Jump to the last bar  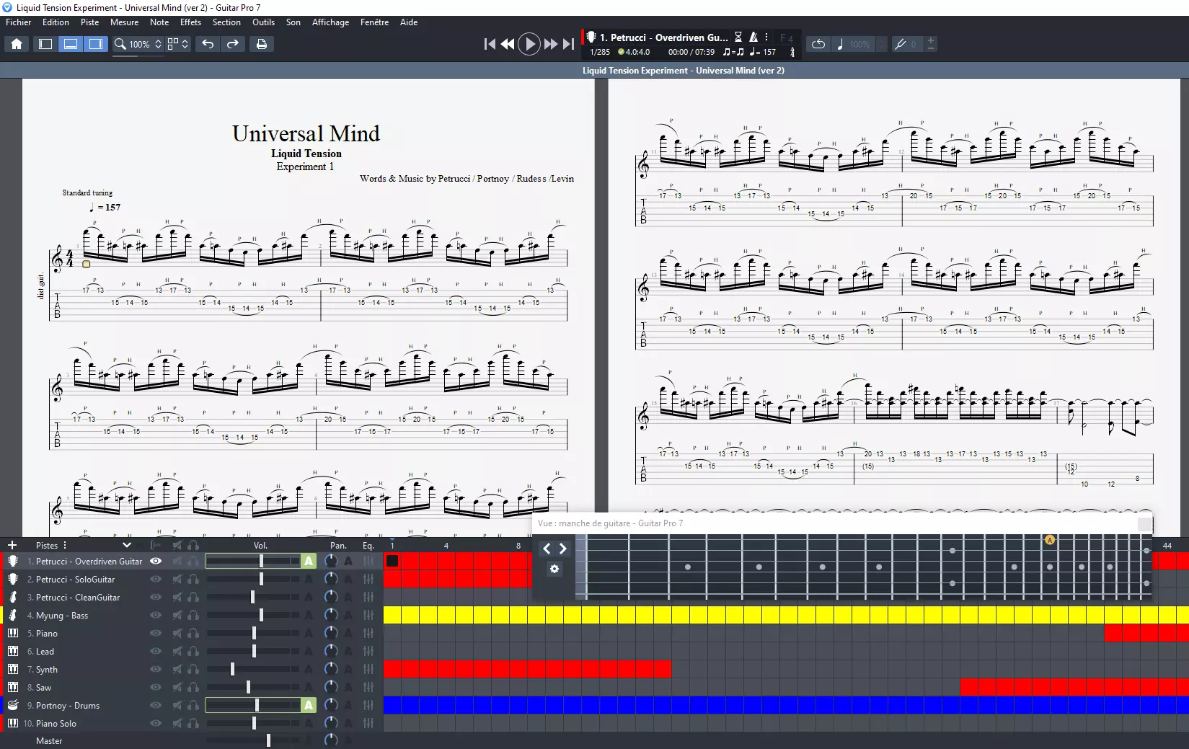tap(569, 44)
